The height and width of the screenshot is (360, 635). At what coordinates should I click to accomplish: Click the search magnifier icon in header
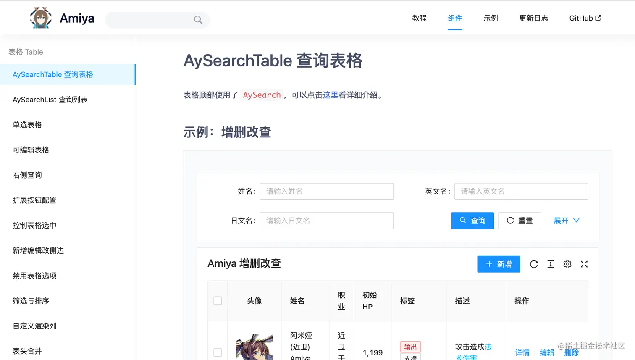198,20
